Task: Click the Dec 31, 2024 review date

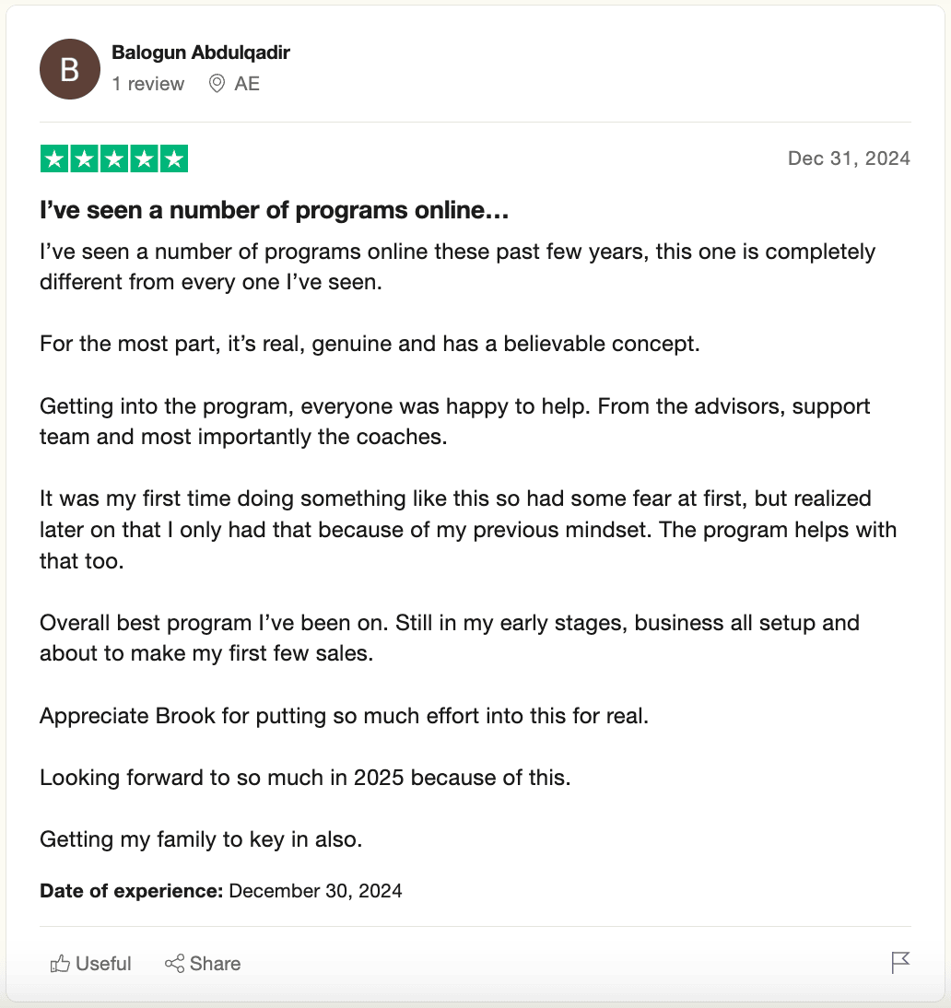Action: [x=849, y=158]
